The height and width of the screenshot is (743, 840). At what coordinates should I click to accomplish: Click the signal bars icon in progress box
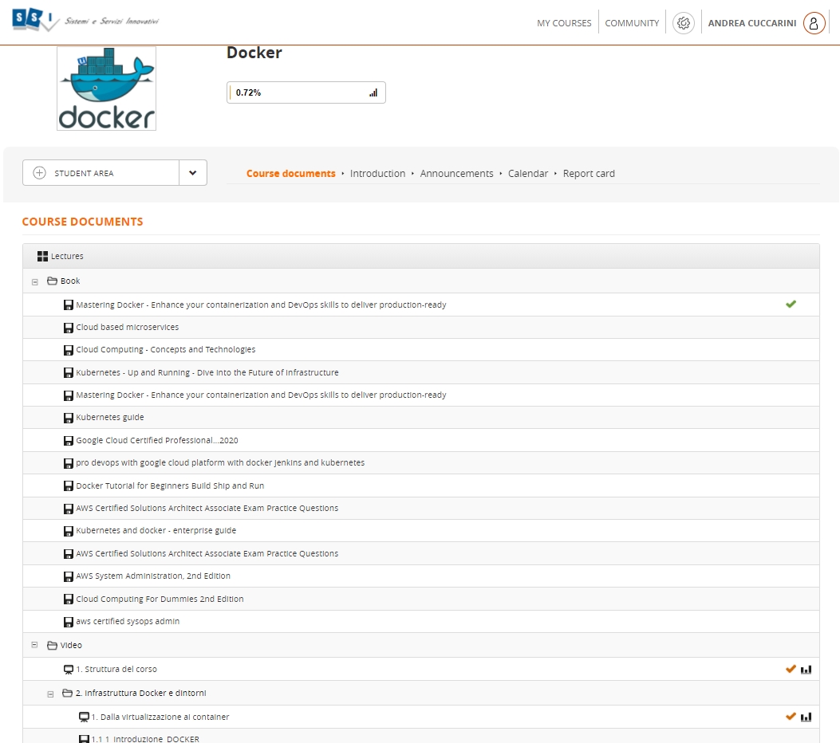(373, 92)
